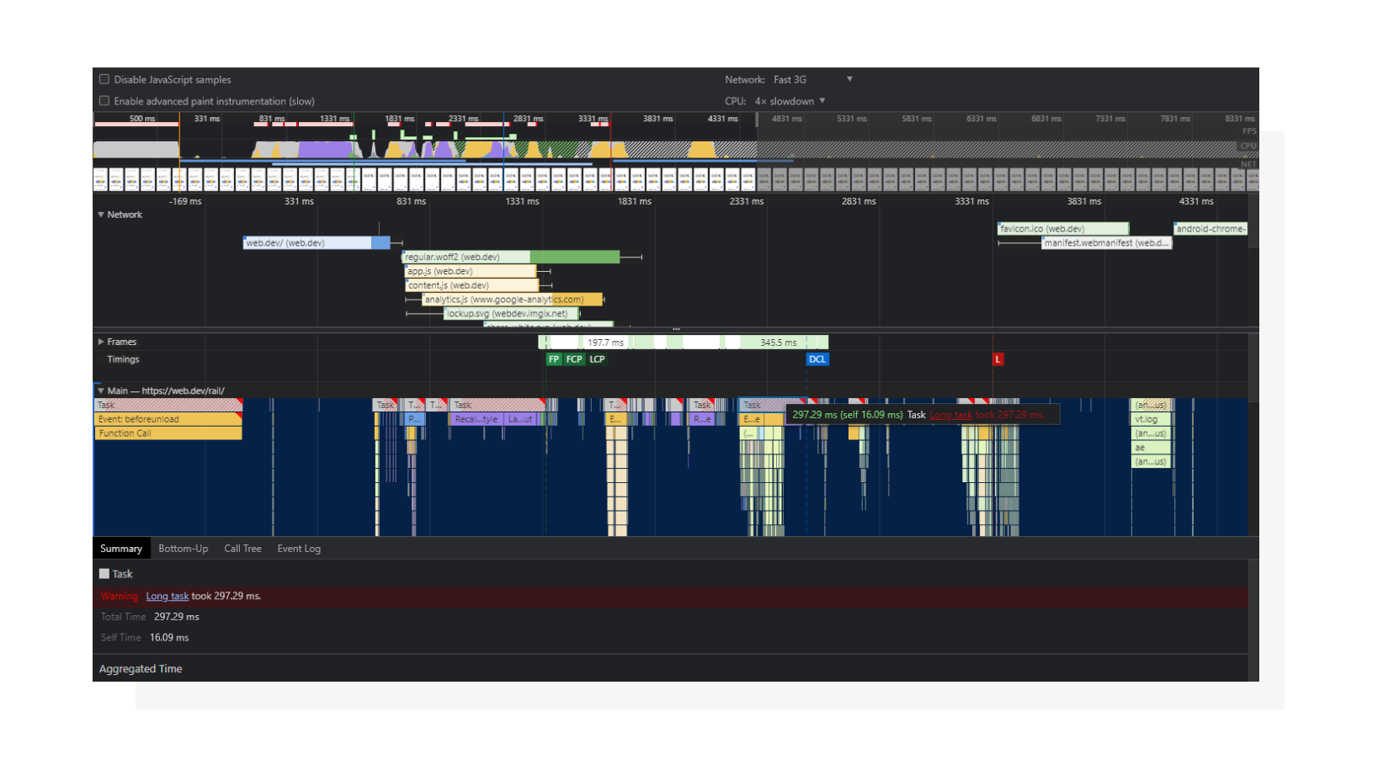Click the Long task warning link
The image size is (1378, 770).
pyautogui.click(x=167, y=596)
